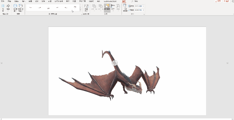Click the Send Backward icon

click(x=100, y=6)
